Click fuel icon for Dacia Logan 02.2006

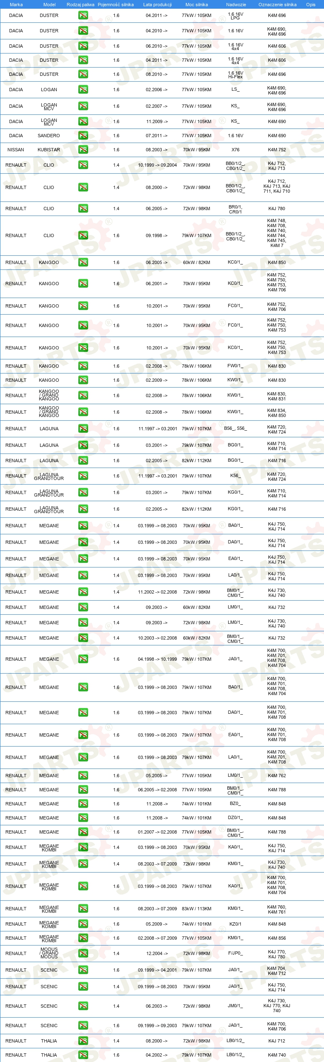coord(83,90)
